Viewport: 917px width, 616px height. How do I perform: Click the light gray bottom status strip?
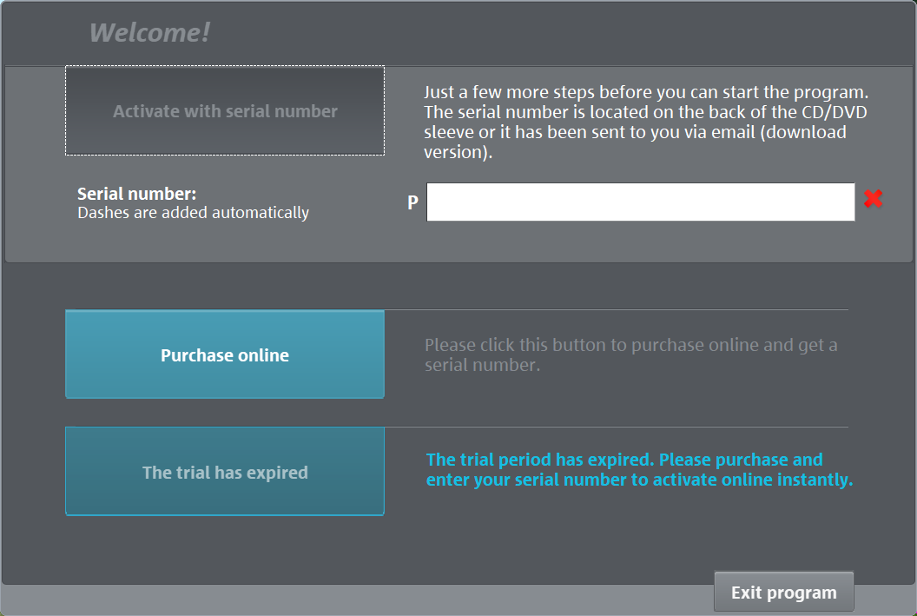tap(347, 599)
